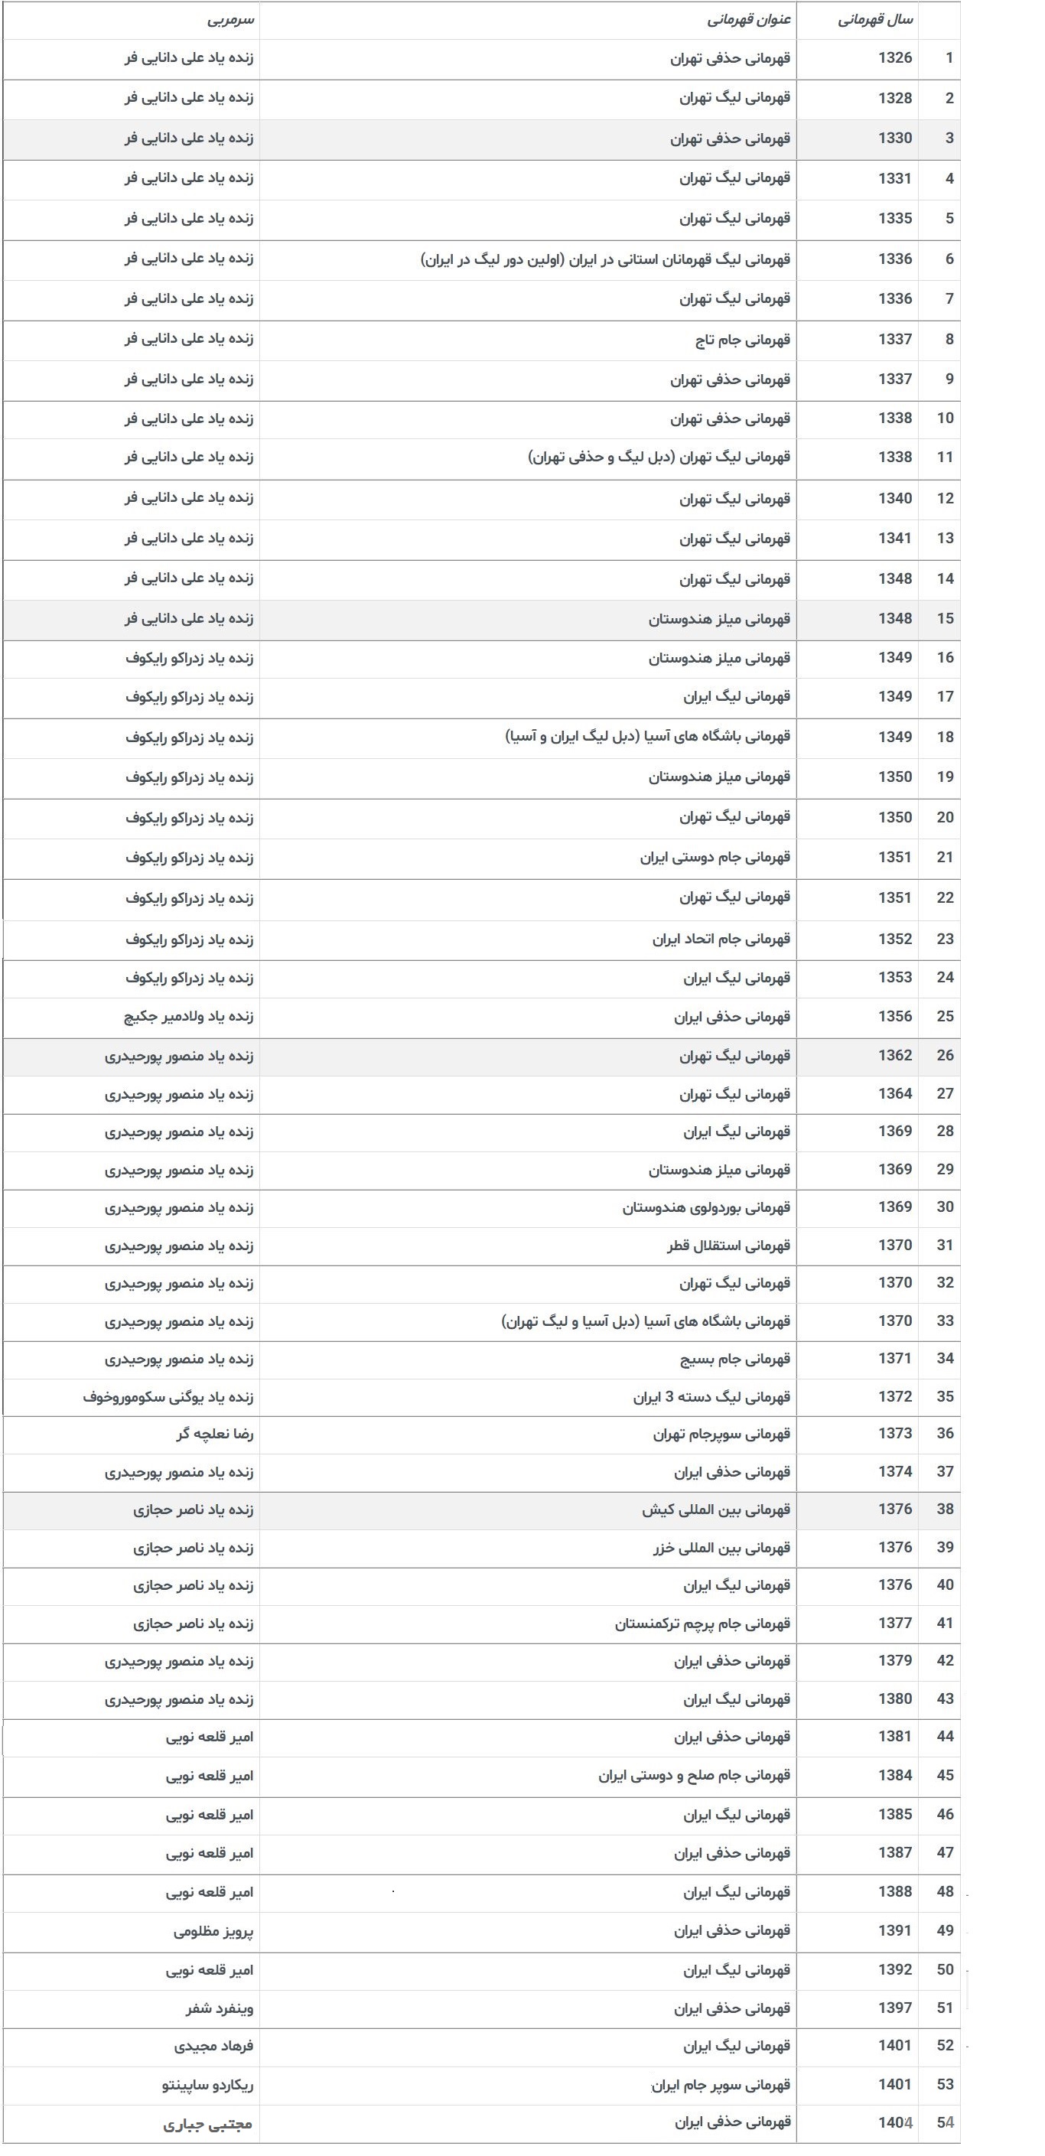Click the سرمربی column header
1045x2156 pixels.
(230, 19)
